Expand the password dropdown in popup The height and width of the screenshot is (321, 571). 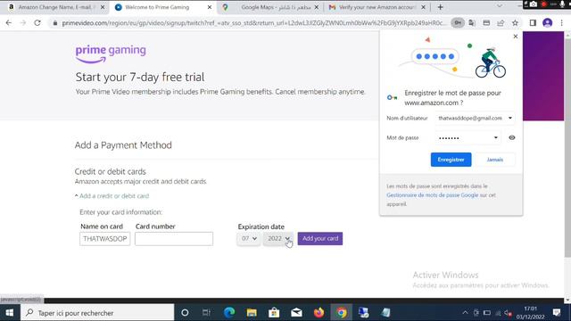tap(496, 137)
